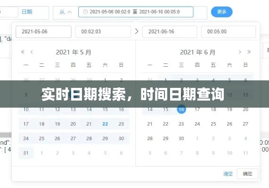
Task: Go to previous year with double-left arrow
Action: [x=23, y=52]
